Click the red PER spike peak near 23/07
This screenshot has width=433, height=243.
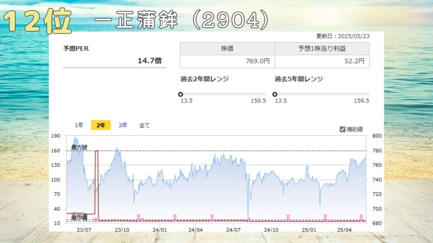97,151
